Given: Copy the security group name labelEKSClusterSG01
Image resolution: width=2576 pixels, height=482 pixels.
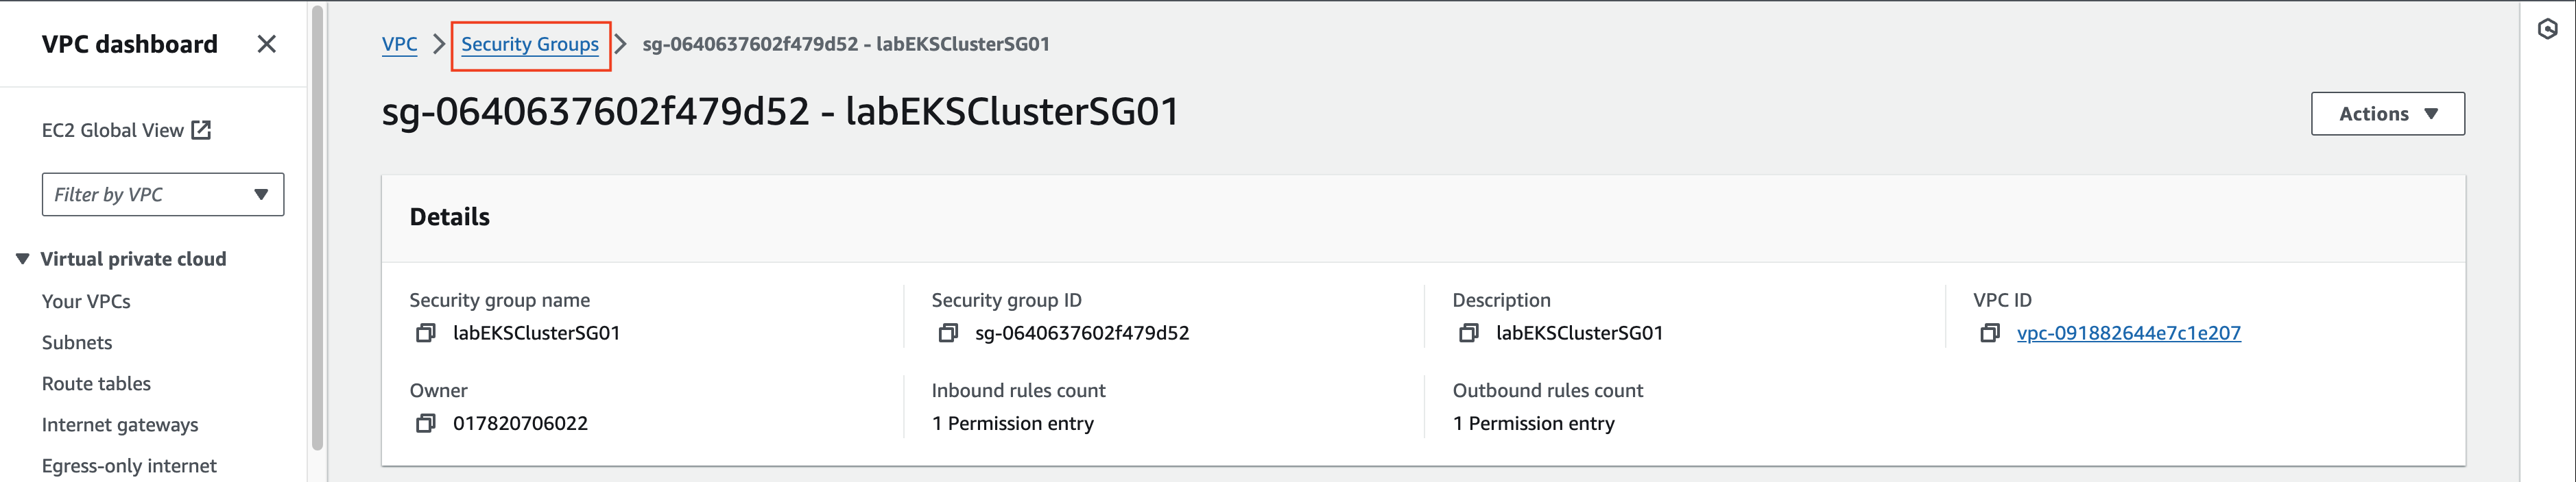Looking at the screenshot, I should click(x=426, y=333).
